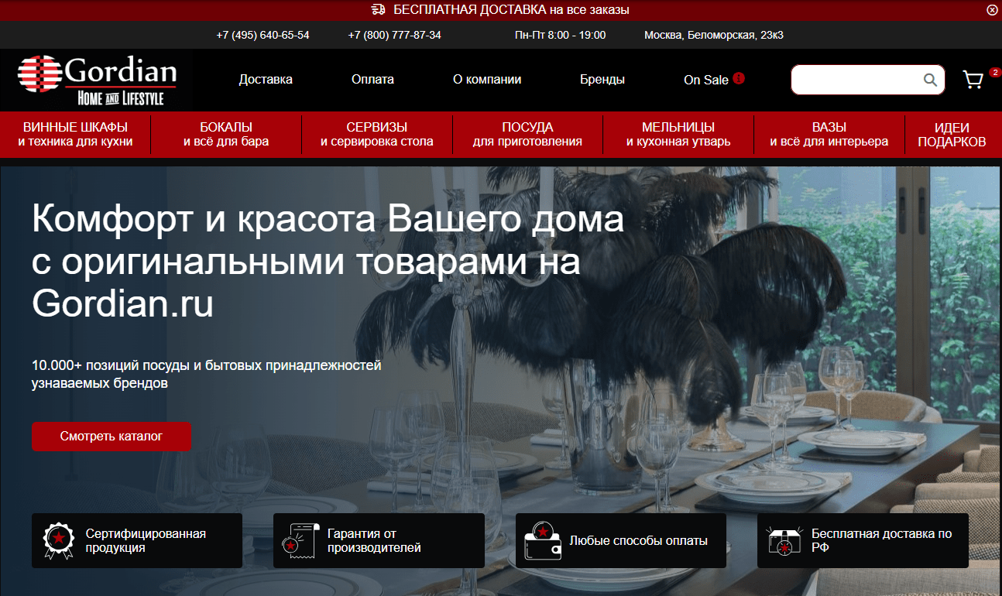
Task: Click the Смотреть каталог button
Action: [112, 437]
